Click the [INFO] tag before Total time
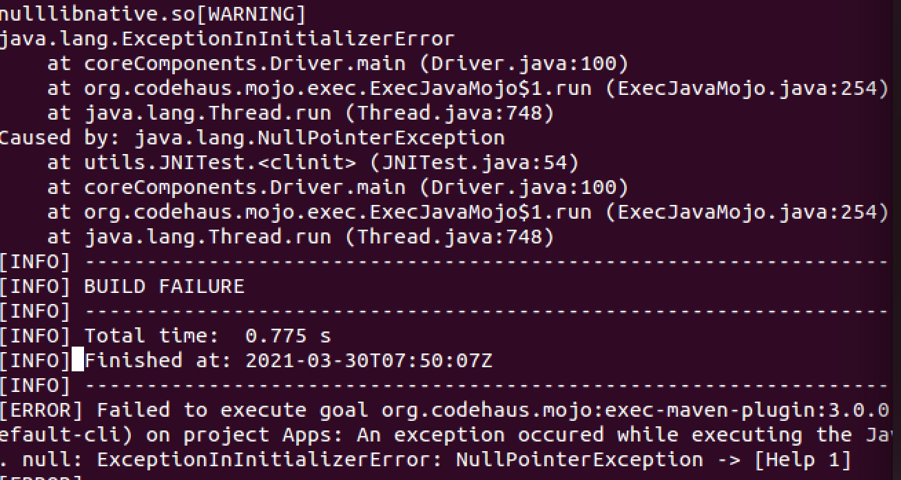 point(35,336)
